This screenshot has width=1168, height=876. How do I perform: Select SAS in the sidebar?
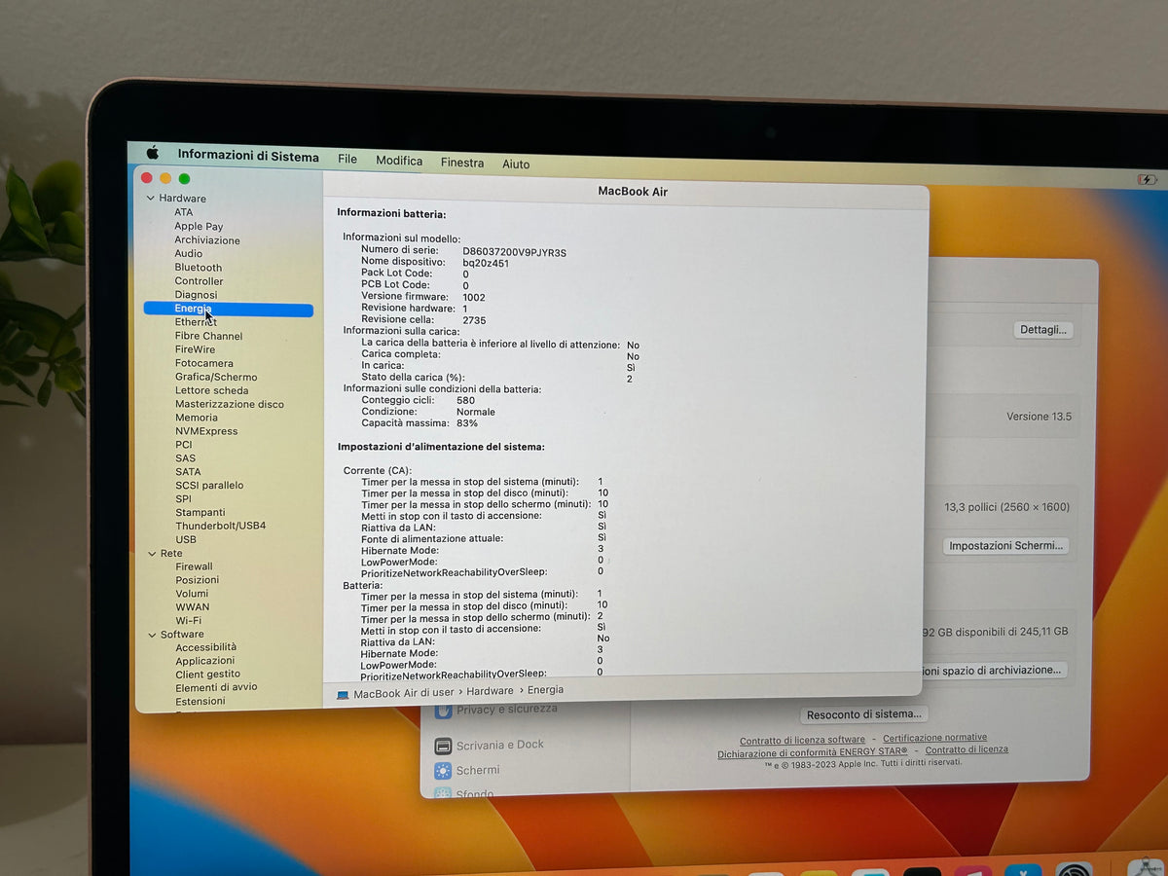point(186,458)
